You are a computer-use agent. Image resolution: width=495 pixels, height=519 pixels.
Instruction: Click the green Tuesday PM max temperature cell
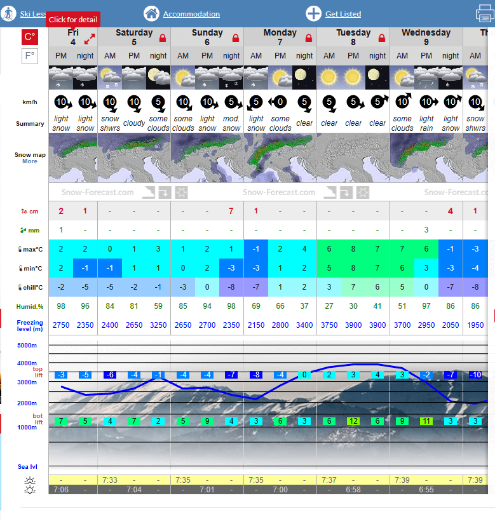point(353,249)
